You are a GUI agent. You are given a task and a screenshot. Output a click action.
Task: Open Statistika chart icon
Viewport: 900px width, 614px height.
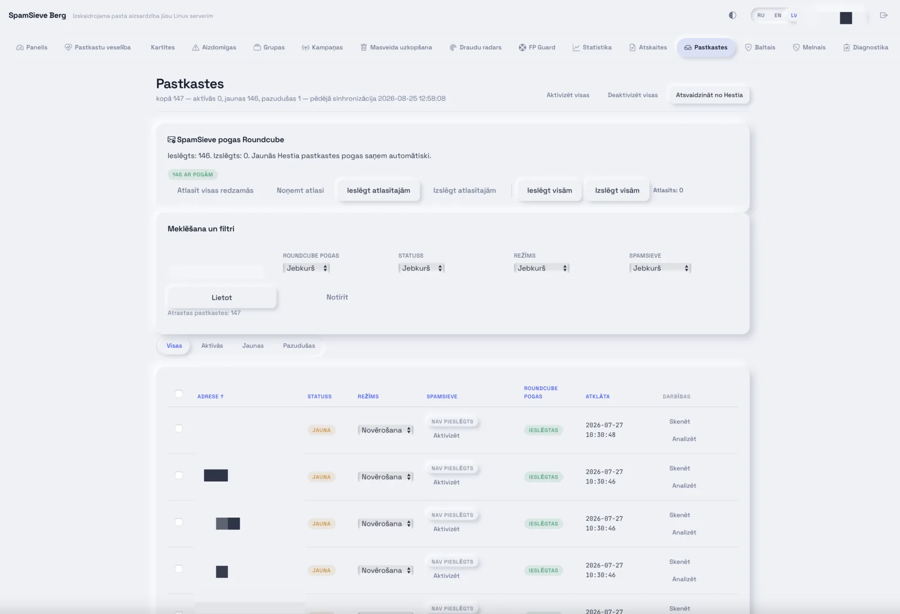point(576,47)
